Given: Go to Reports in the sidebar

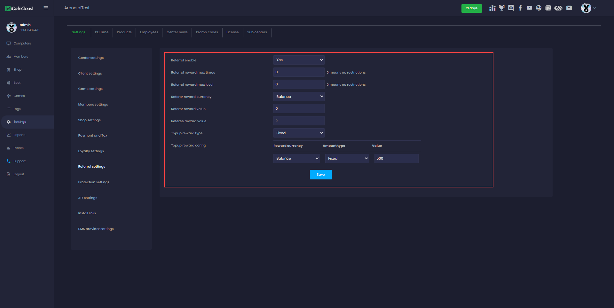Looking at the screenshot, I should click(19, 135).
